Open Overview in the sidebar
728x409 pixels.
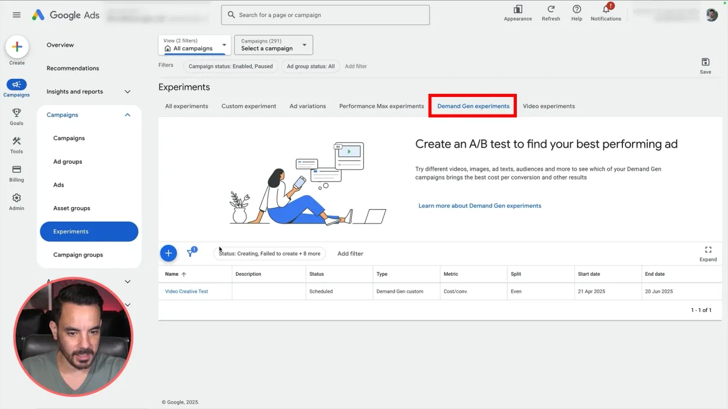tap(60, 45)
